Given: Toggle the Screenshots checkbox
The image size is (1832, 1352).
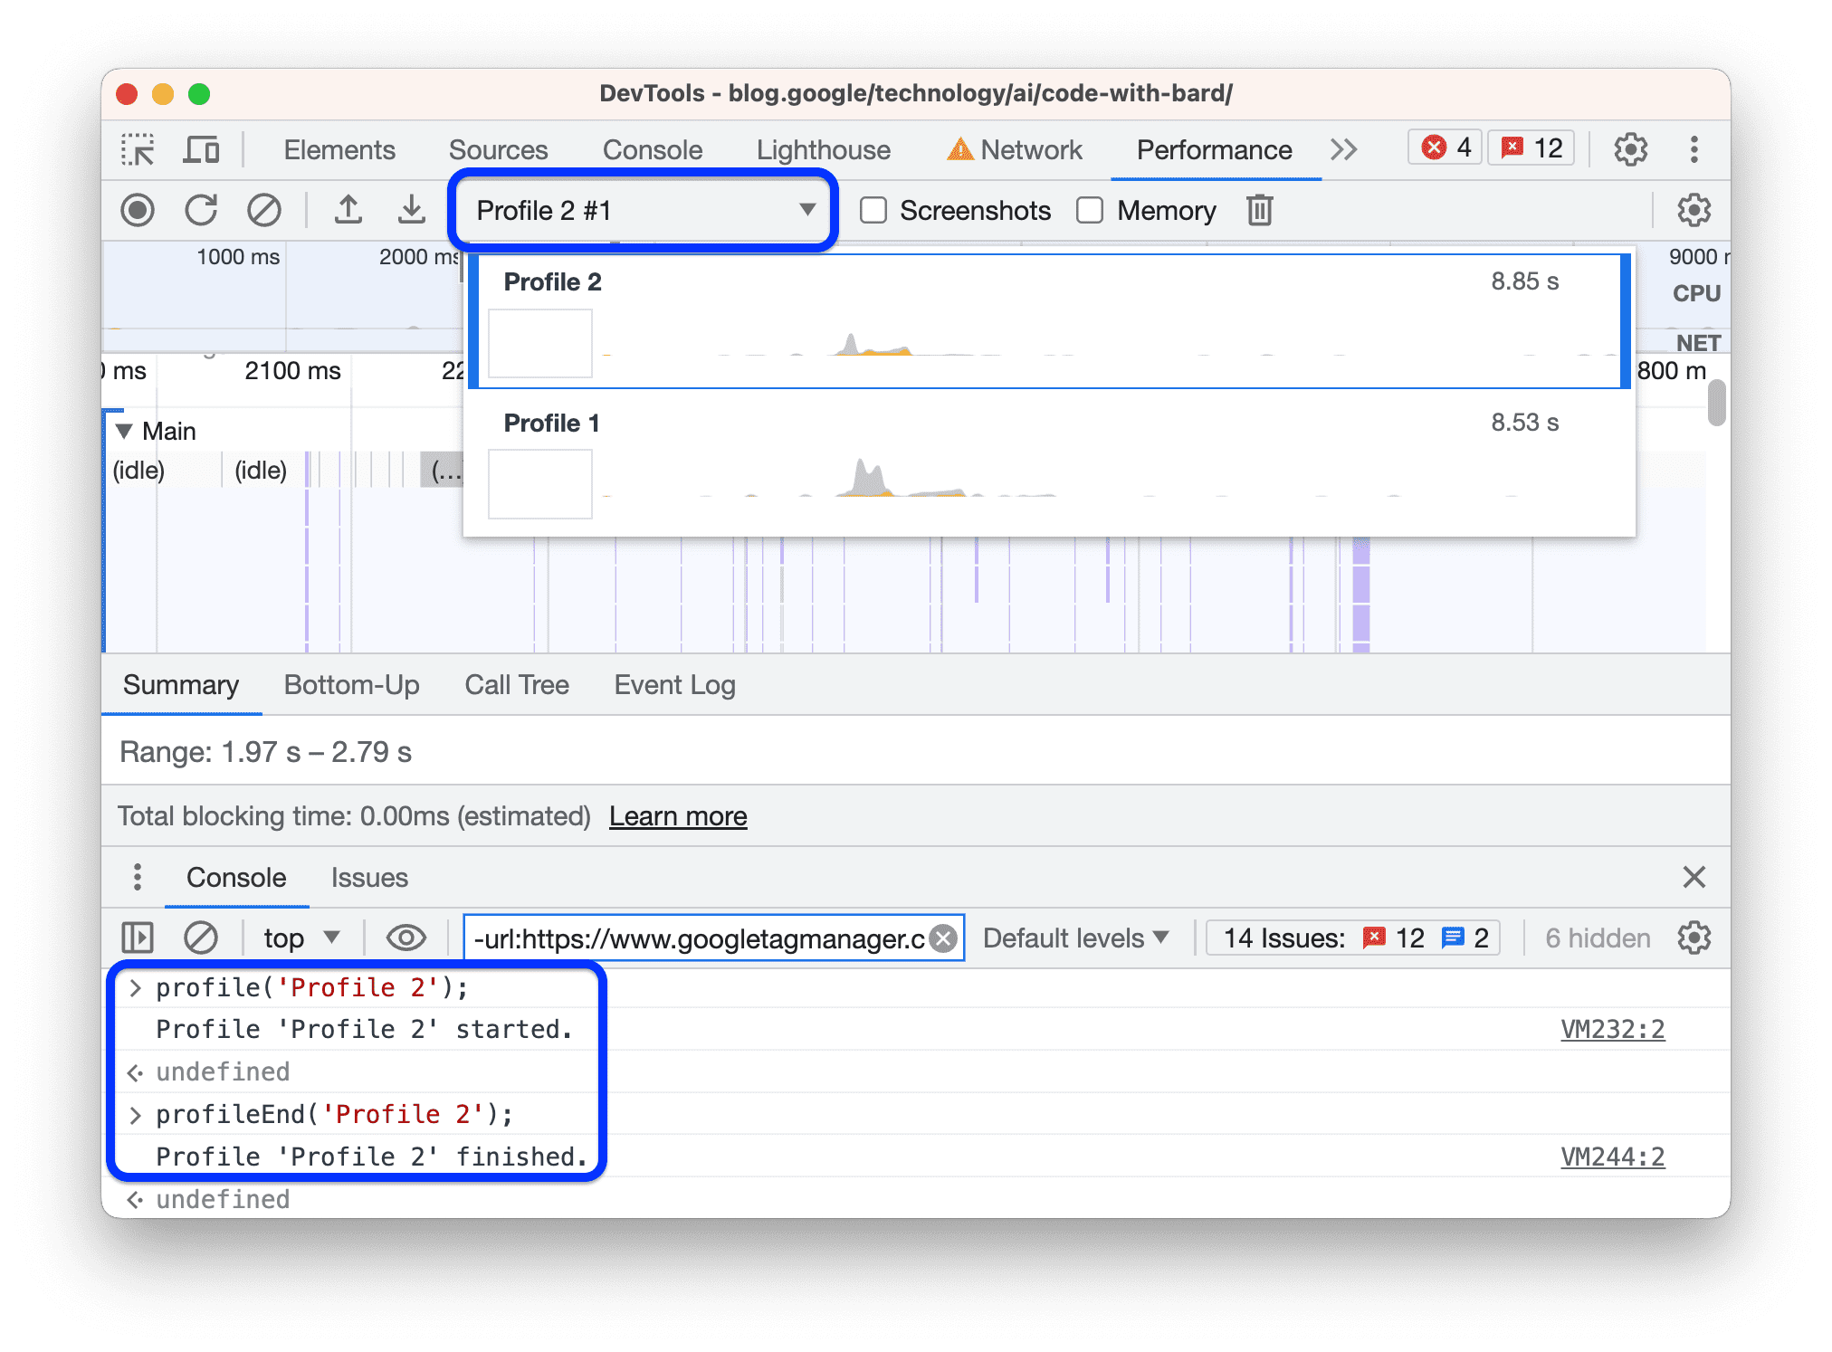Looking at the screenshot, I should 873,211.
